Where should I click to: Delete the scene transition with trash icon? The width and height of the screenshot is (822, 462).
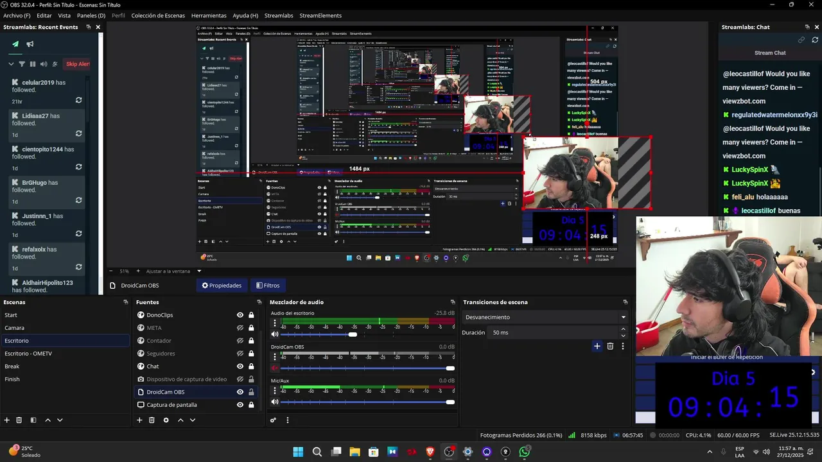[610, 346]
